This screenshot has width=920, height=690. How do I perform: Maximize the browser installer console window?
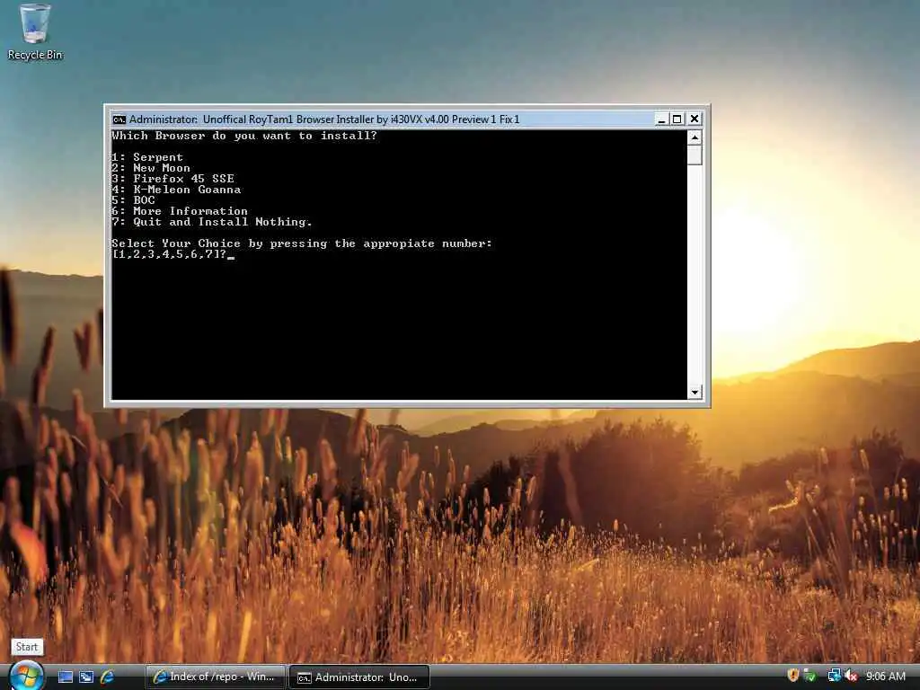point(677,119)
